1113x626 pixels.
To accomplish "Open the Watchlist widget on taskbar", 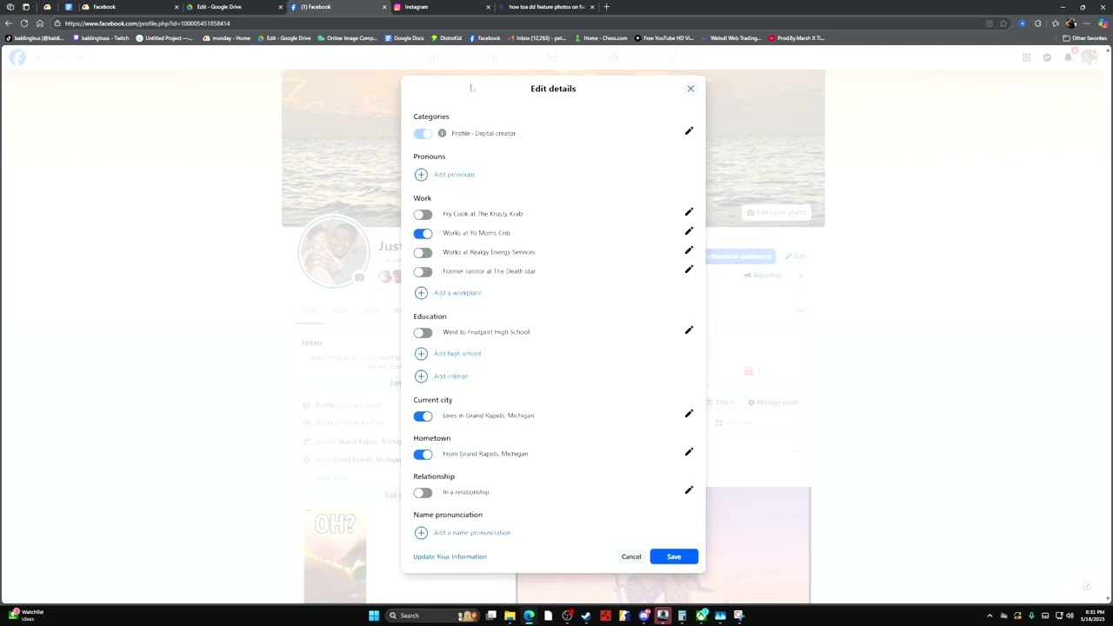I will 26,615.
